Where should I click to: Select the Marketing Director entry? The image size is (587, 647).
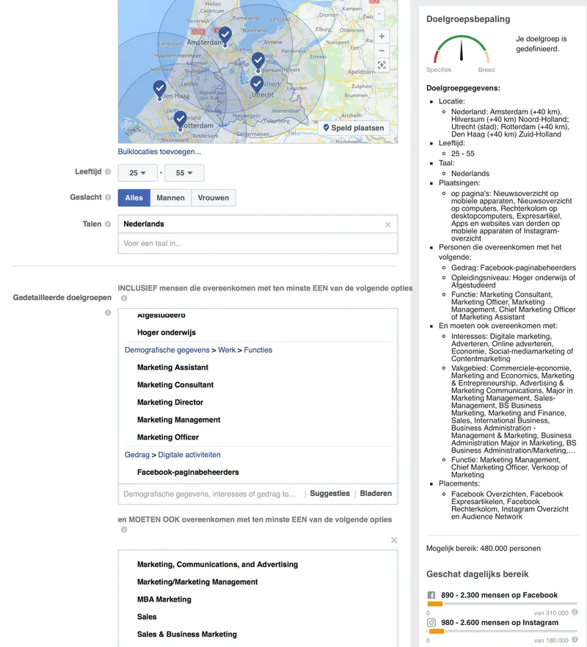(x=170, y=402)
